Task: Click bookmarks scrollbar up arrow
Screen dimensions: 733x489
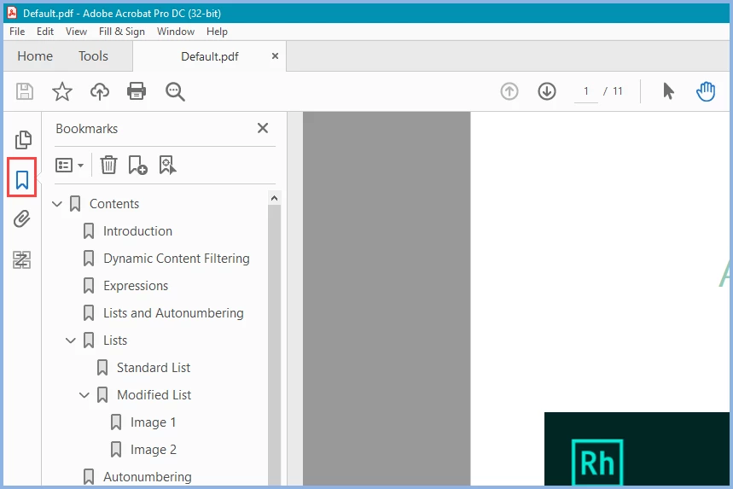Action: coord(275,198)
